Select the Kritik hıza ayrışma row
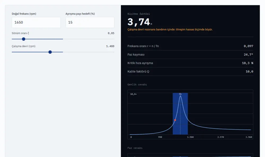Image resolution: width=265 pixels, height=157 pixels. pos(190,63)
